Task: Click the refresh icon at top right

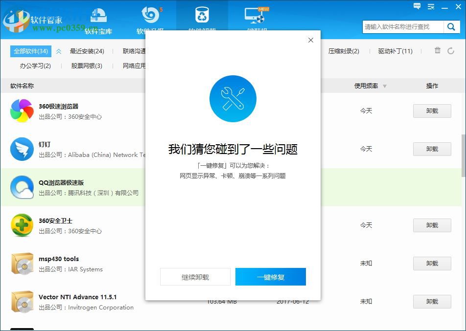Action: coord(450,50)
